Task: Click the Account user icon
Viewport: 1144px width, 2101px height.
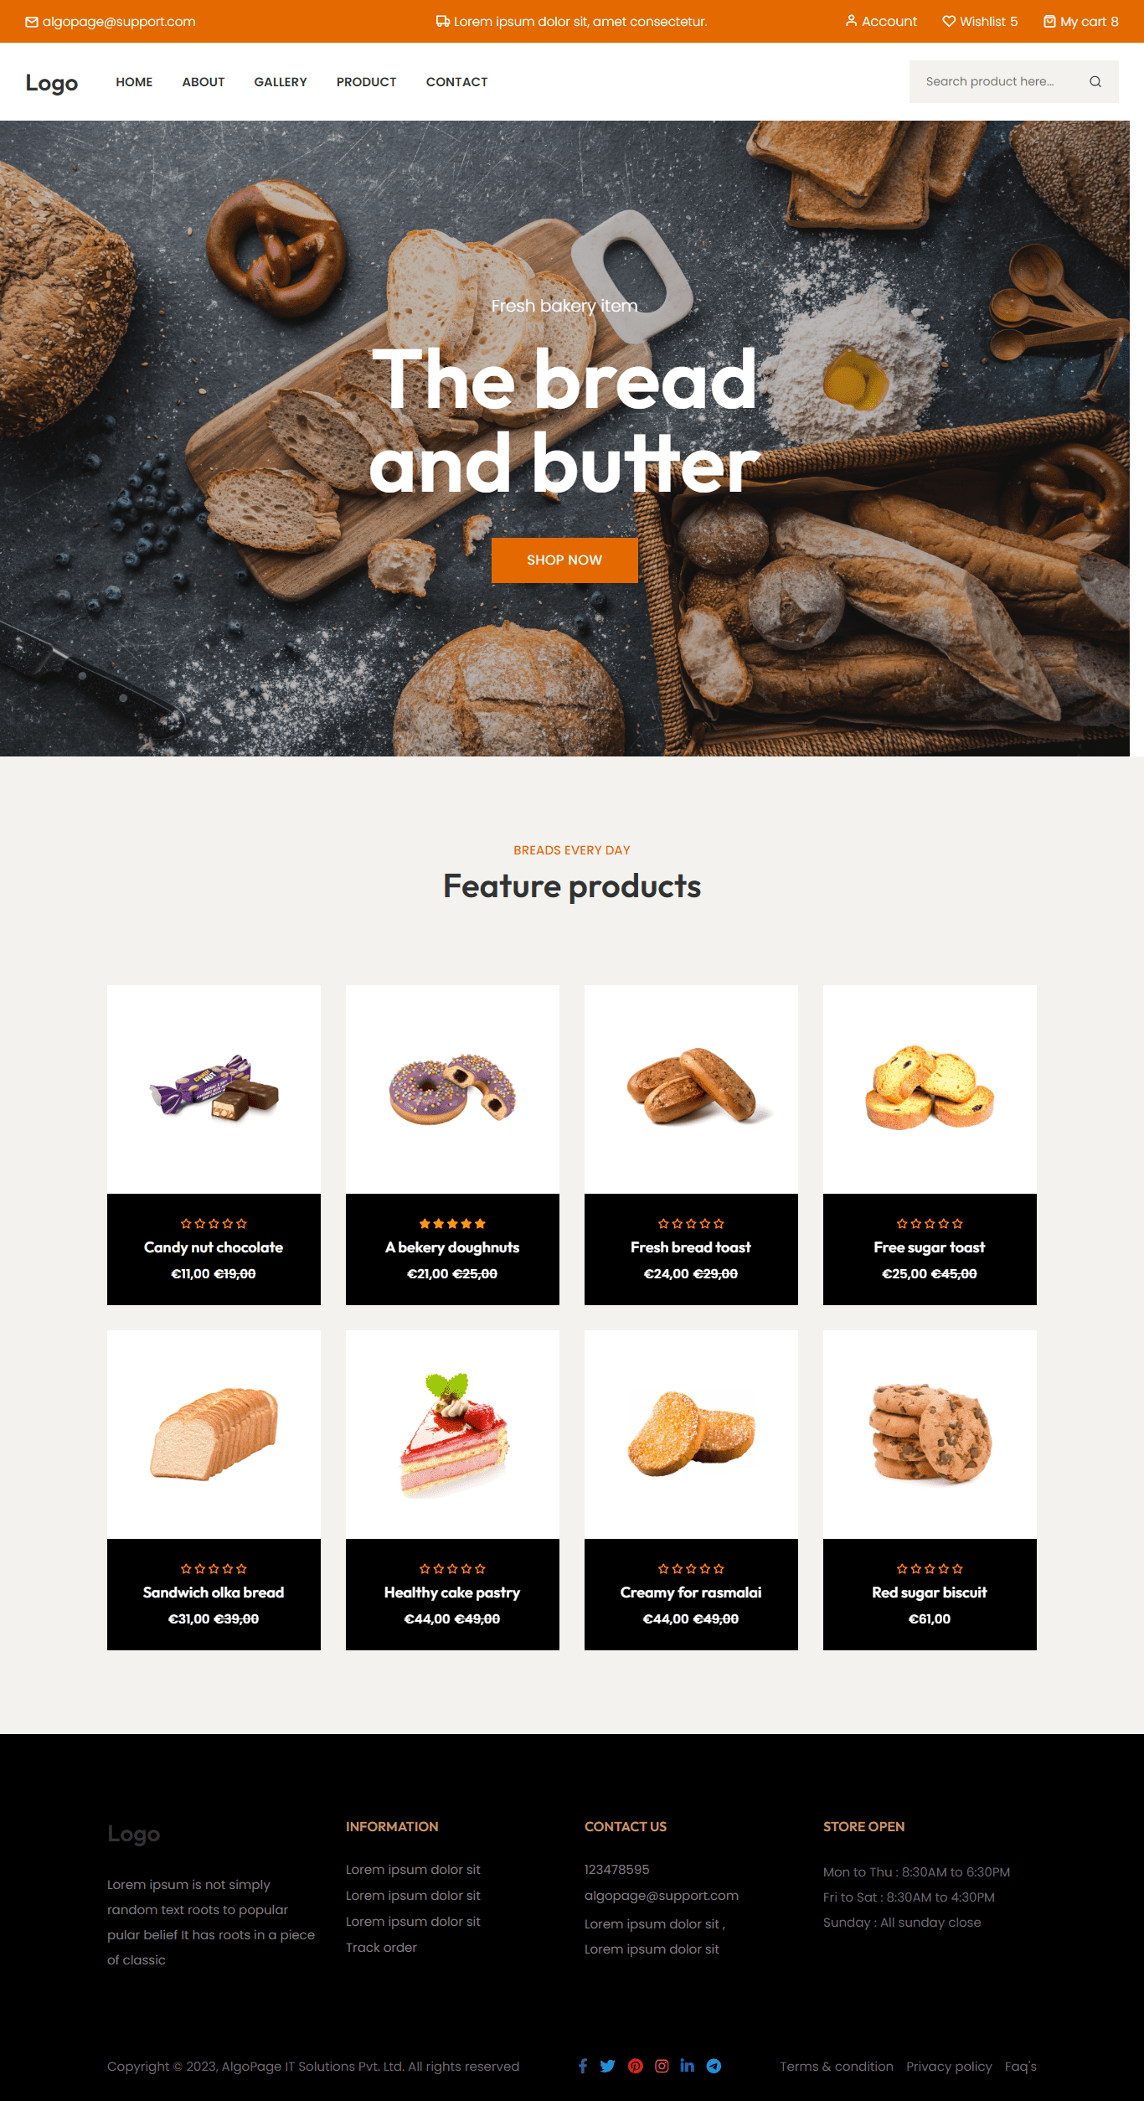Action: 851,21
